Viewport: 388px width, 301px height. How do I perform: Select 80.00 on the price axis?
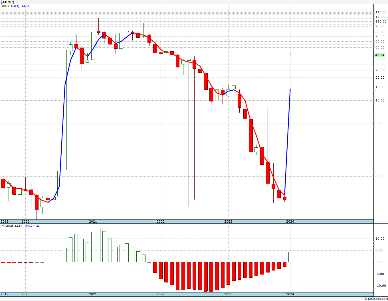(x=380, y=32)
